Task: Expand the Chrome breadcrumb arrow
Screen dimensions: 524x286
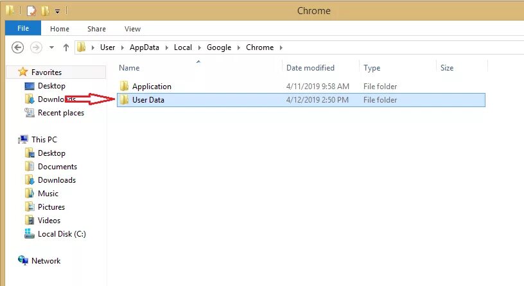Action: pyautogui.click(x=281, y=47)
